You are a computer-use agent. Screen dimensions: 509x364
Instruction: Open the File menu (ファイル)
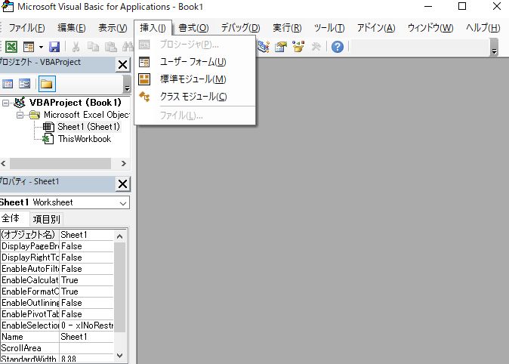26,28
